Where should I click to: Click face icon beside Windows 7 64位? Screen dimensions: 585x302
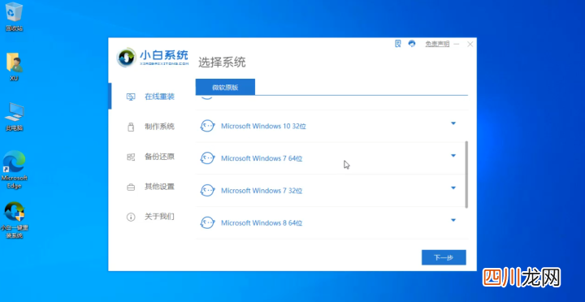pyautogui.click(x=207, y=158)
